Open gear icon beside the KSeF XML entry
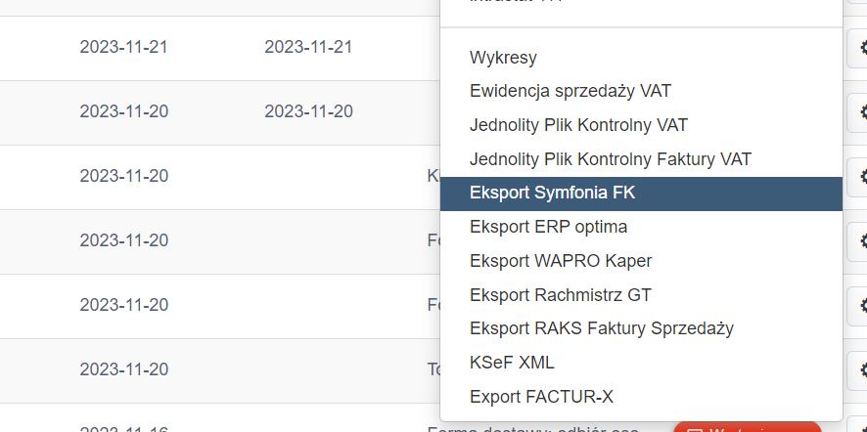Viewport: 867px width, 432px height. coord(862,369)
